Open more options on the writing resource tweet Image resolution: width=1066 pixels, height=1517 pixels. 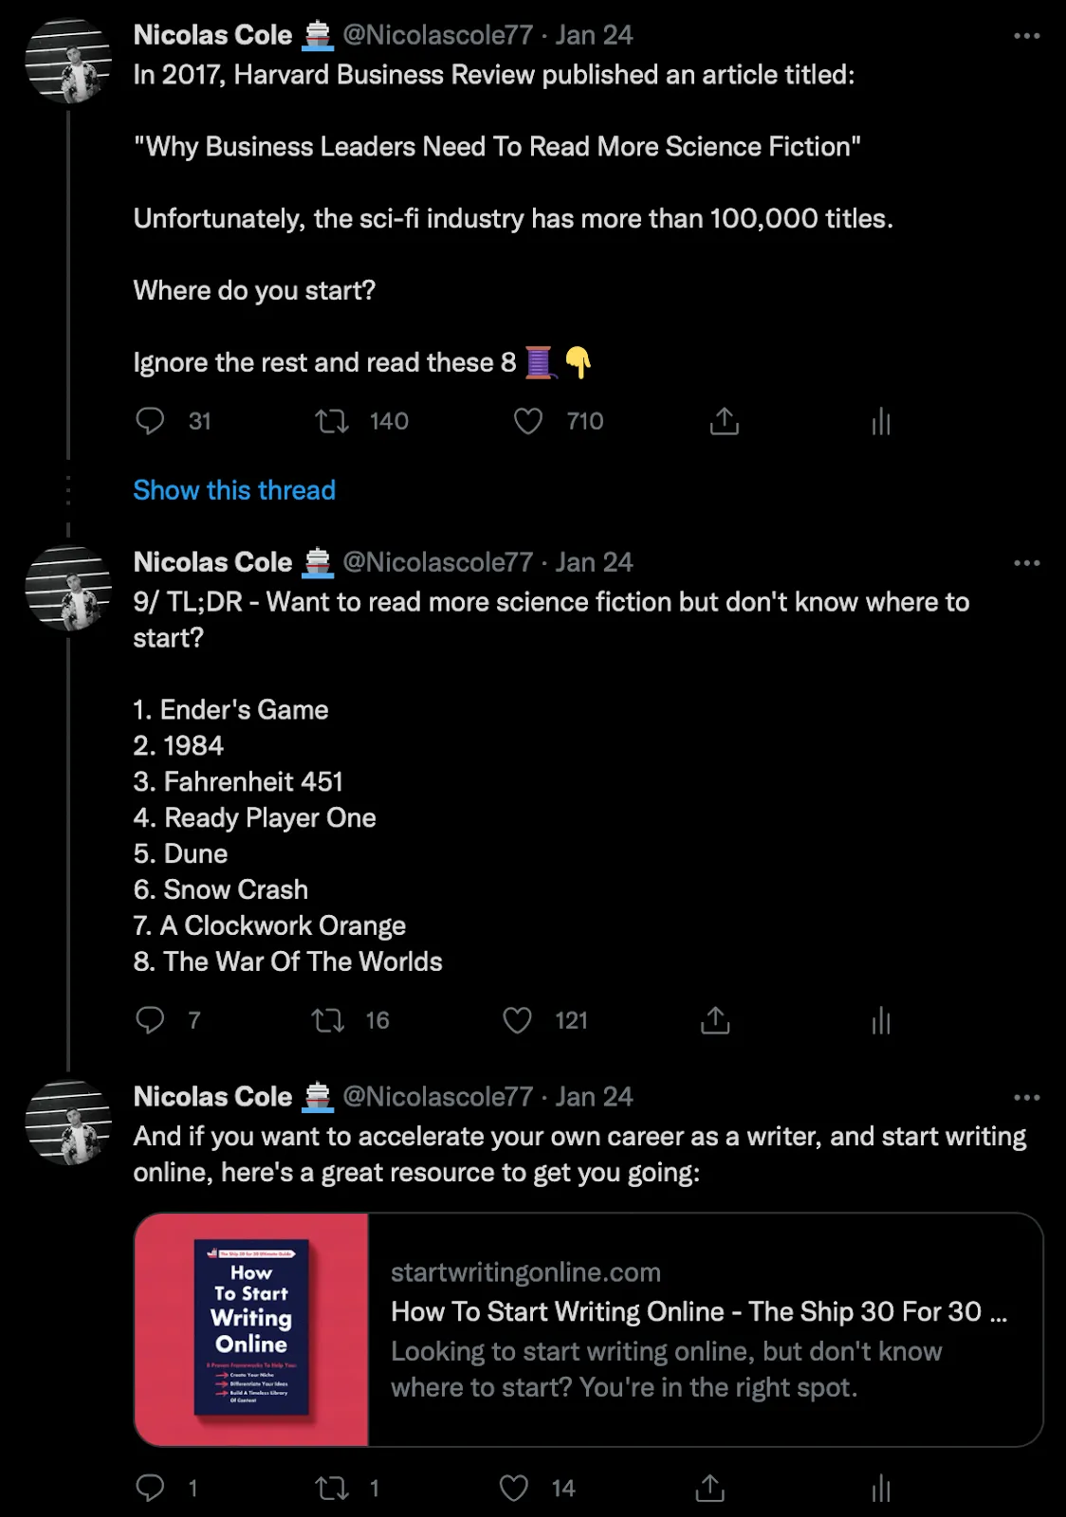click(x=1027, y=1098)
